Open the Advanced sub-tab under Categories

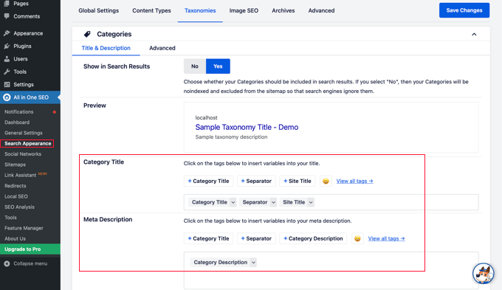click(x=162, y=48)
